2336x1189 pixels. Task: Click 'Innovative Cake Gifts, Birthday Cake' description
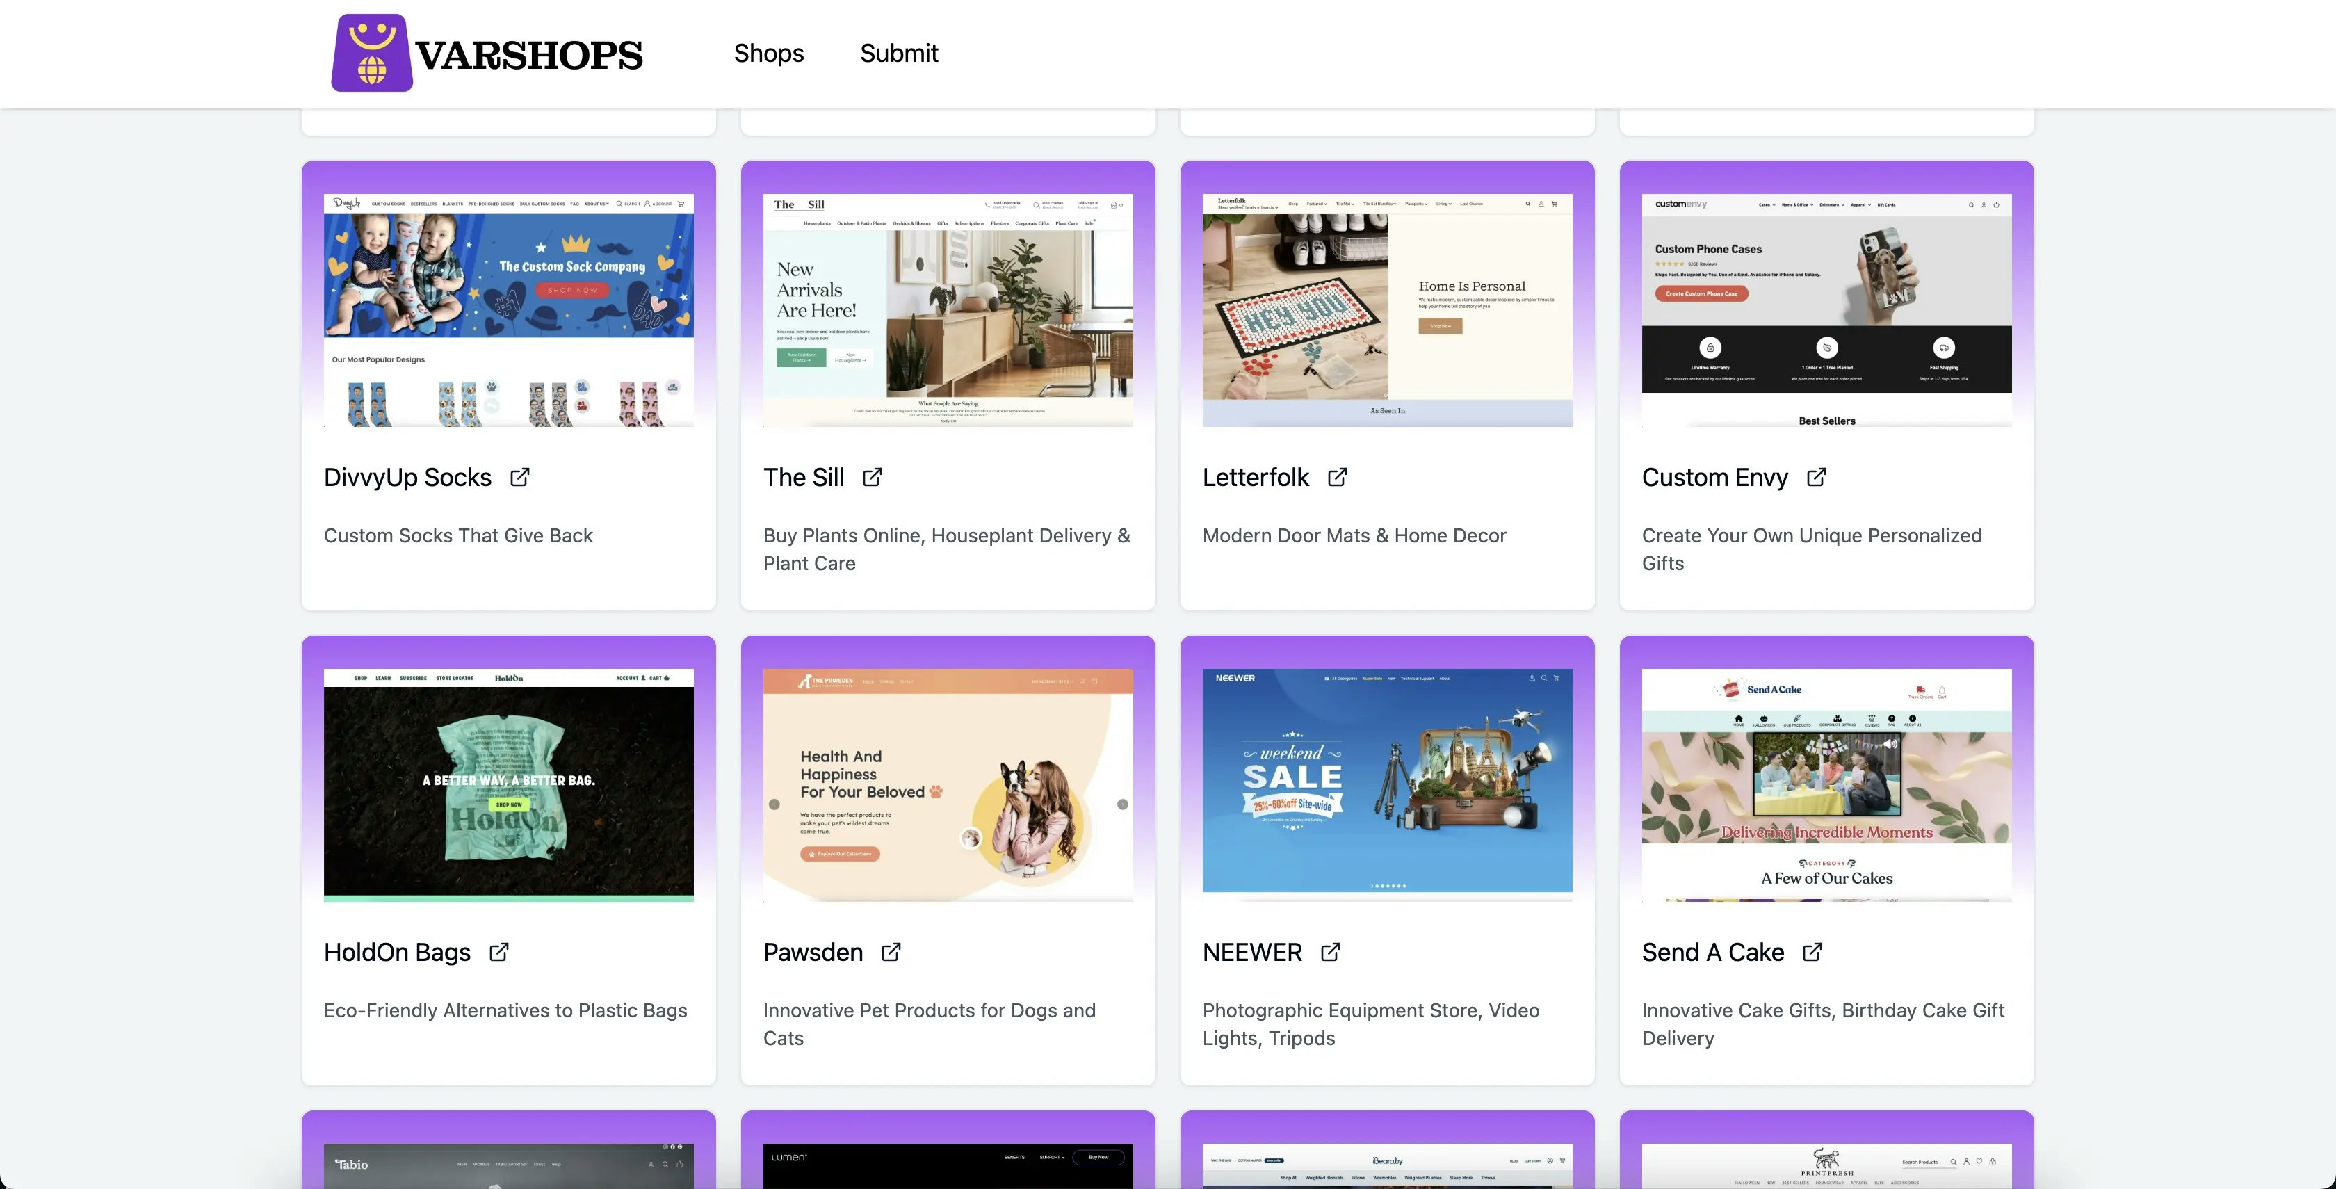[x=1823, y=1025]
